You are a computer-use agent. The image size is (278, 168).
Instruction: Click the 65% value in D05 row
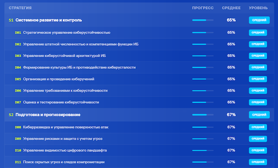[x=231, y=79]
